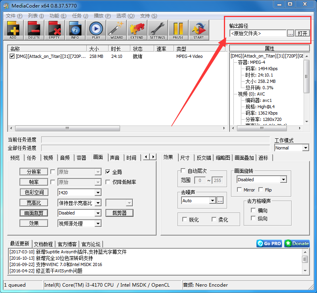
Task: Launch the WIZARD icon
Action: coord(116,30)
